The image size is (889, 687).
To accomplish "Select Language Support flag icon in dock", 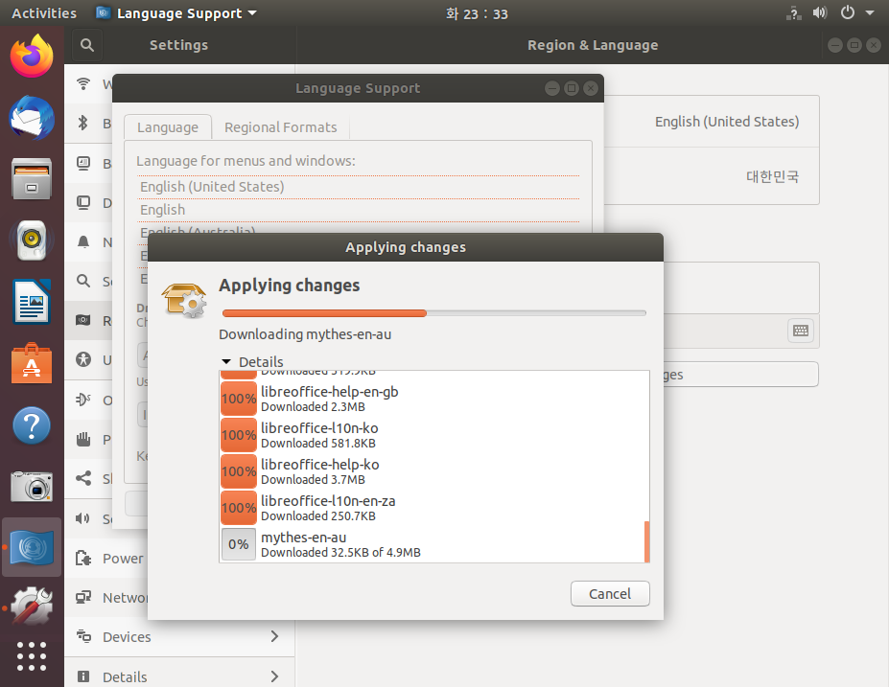I will pos(32,548).
